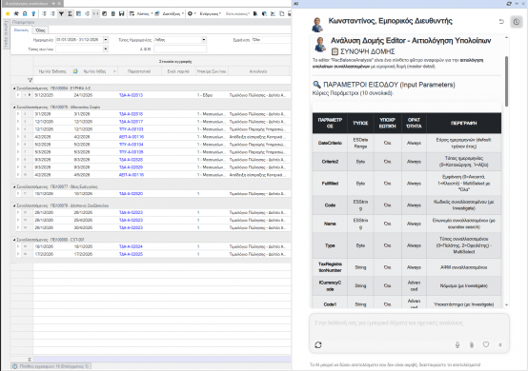
Task: Open chat history clock icon
Action: (x=517, y=22)
